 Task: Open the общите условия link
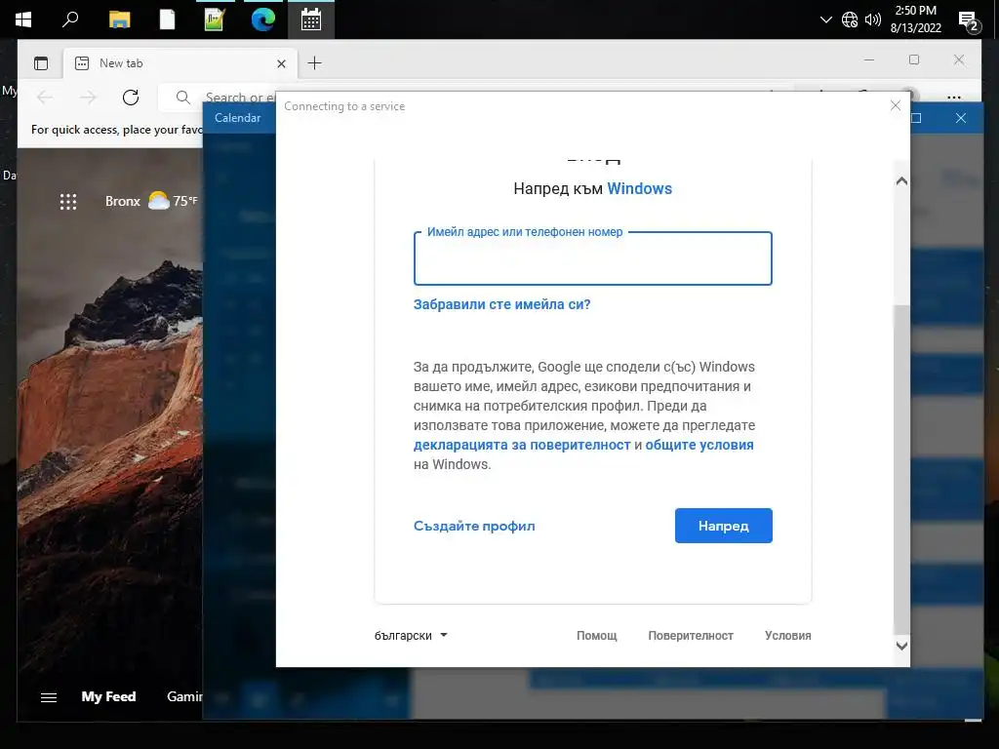point(699,445)
